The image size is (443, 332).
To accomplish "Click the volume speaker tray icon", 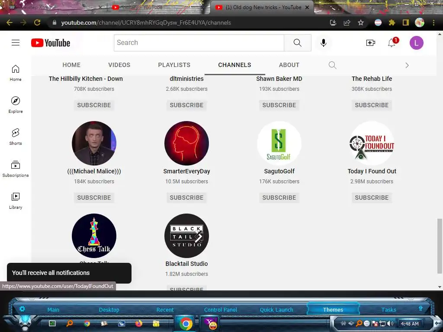I will point(390,323).
